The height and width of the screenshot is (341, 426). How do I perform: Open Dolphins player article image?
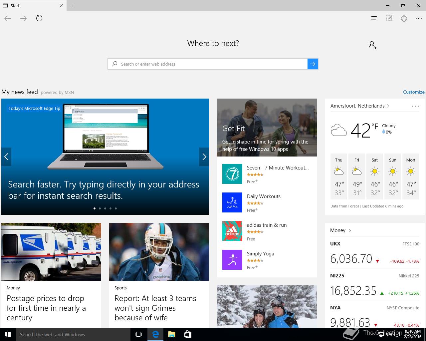(x=159, y=252)
